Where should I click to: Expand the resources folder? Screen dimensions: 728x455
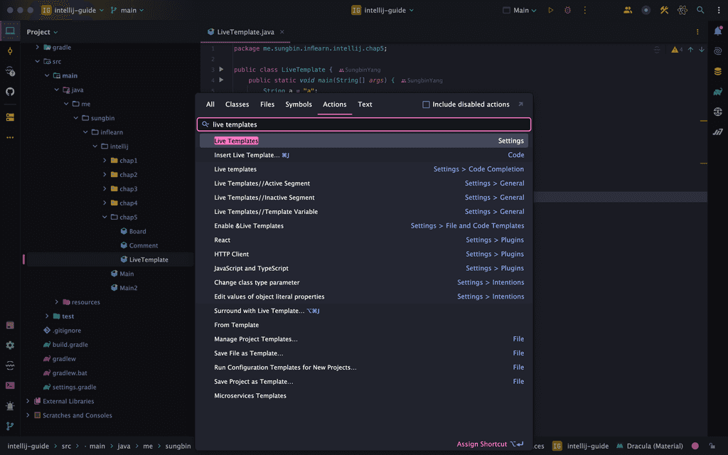[x=57, y=301]
